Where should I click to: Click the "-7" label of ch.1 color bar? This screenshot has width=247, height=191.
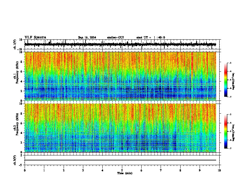click(230, 97)
